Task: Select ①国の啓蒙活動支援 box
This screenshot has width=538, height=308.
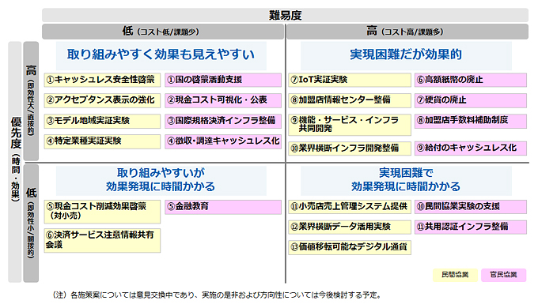Action: [223, 80]
